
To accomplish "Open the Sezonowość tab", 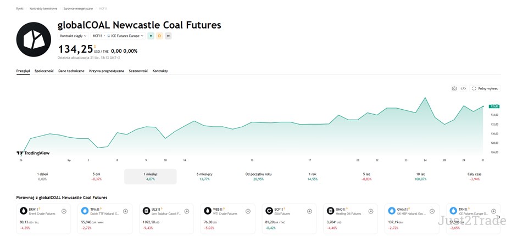I will (x=138, y=71).
